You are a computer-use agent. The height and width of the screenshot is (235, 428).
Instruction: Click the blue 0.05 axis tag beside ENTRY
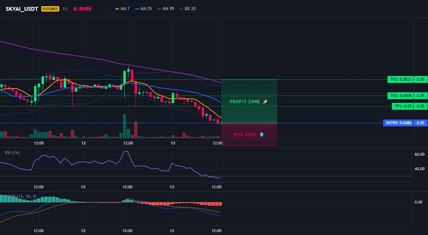click(421, 123)
